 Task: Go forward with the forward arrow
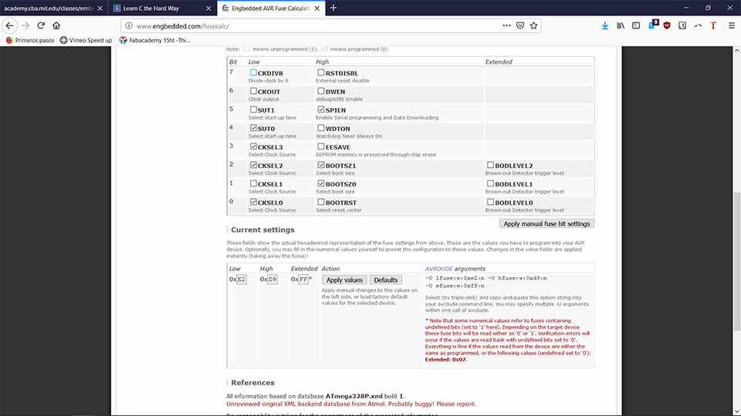(x=25, y=25)
